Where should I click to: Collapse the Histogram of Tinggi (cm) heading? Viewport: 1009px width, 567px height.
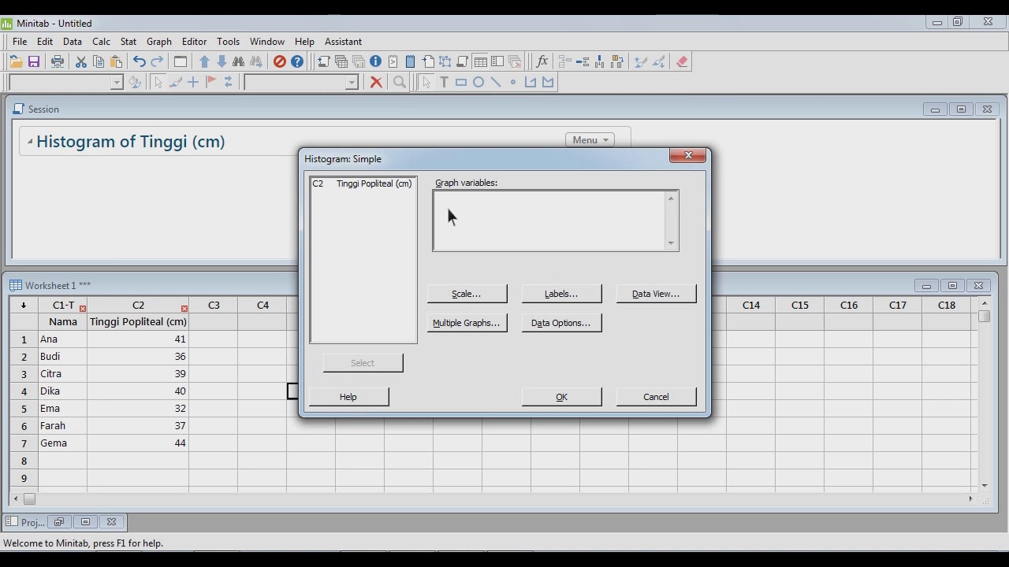coord(30,142)
